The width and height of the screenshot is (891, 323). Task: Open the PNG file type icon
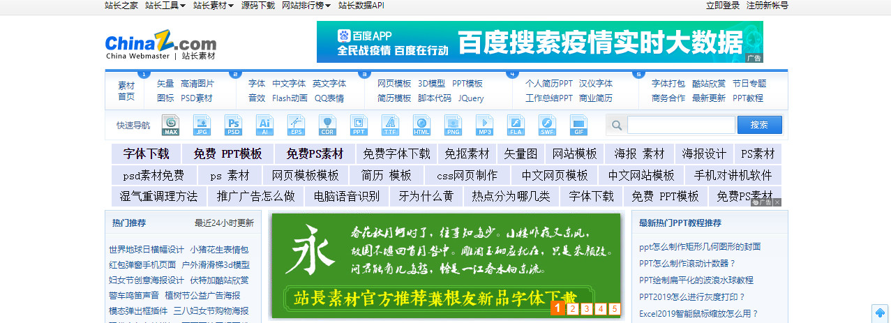[x=454, y=125]
